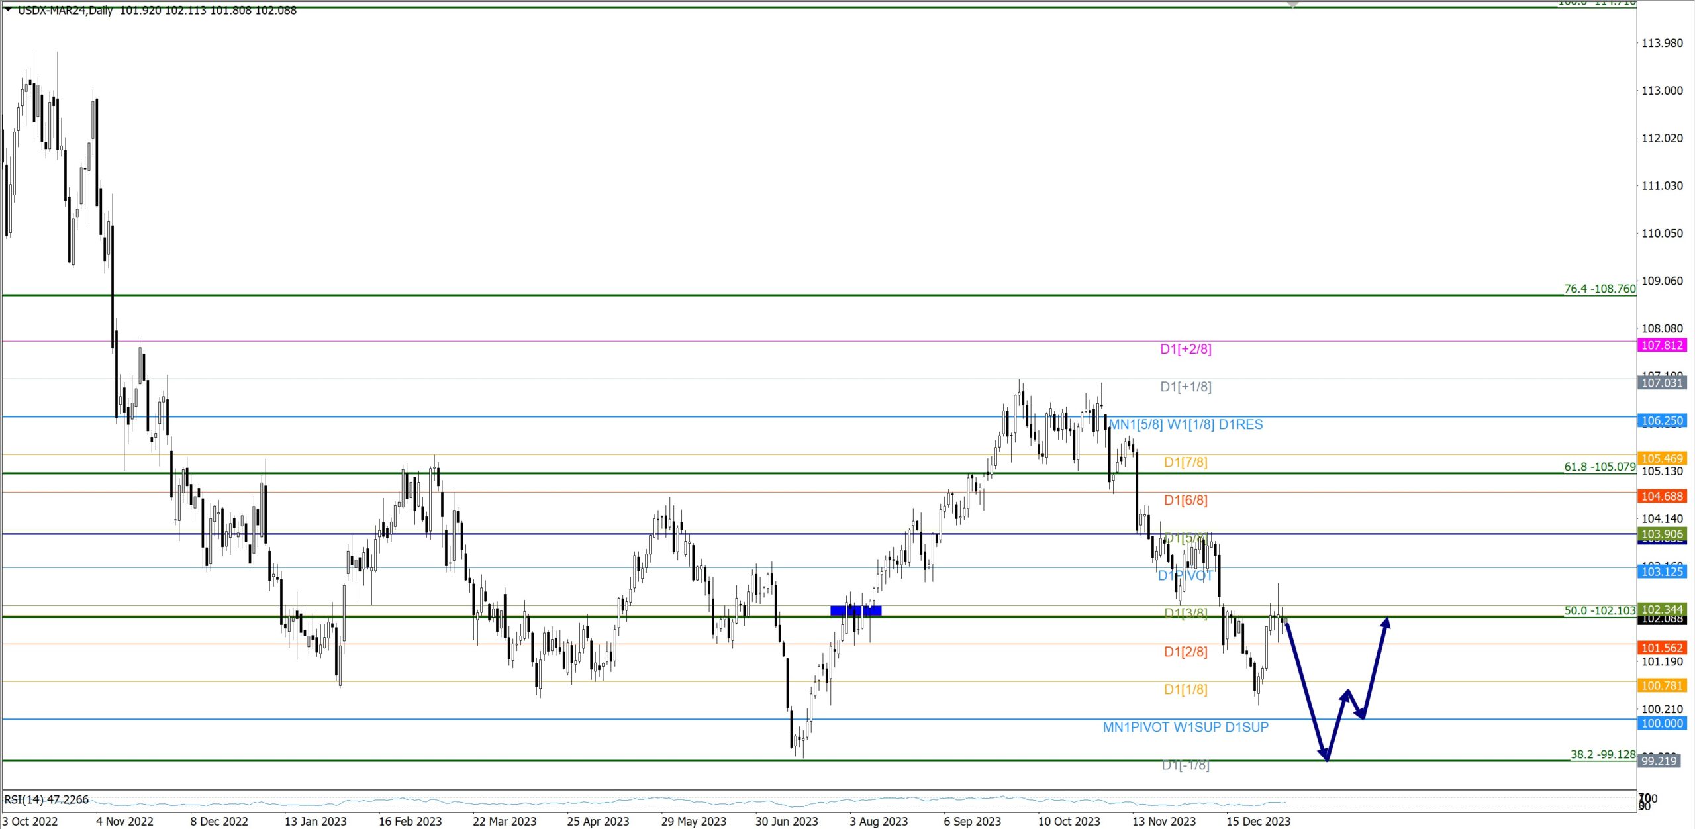Viewport: 1695px width, 829px height.
Task: Click the MN1[5/8] W1[1/8] D1RES label
Action: coord(1186,424)
